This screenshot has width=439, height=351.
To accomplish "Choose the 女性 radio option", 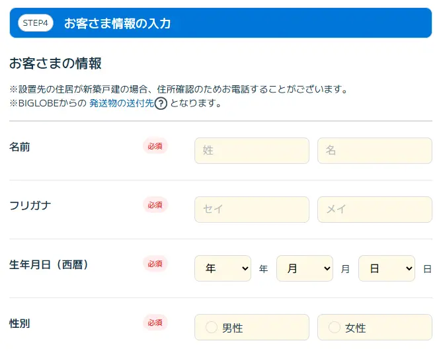I will (x=335, y=327).
